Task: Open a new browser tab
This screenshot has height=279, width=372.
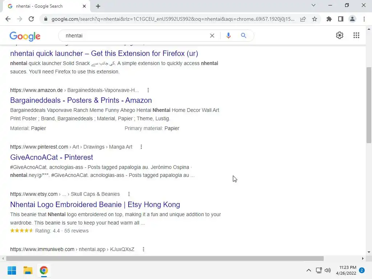Action: (98, 6)
